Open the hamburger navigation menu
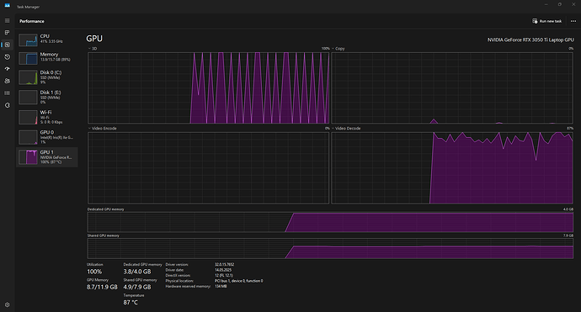This screenshot has height=312, width=581. pyautogui.click(x=7, y=21)
